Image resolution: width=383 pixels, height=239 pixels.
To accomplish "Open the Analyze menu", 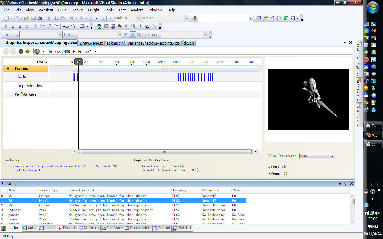I will pyautogui.click(x=137, y=10).
